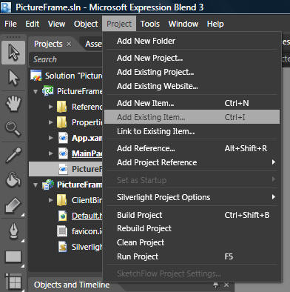This screenshot has height=292, width=290.
Task: Select the Rectangle shape tool
Action: point(13,257)
